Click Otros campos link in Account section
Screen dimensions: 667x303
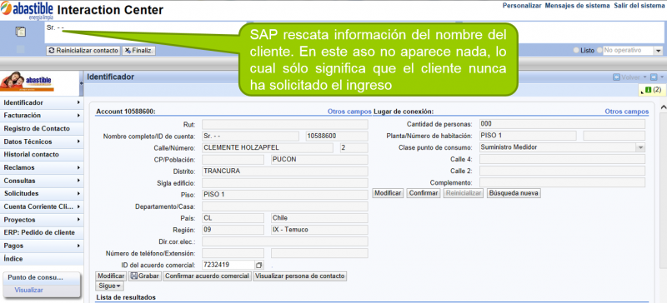[349, 112]
